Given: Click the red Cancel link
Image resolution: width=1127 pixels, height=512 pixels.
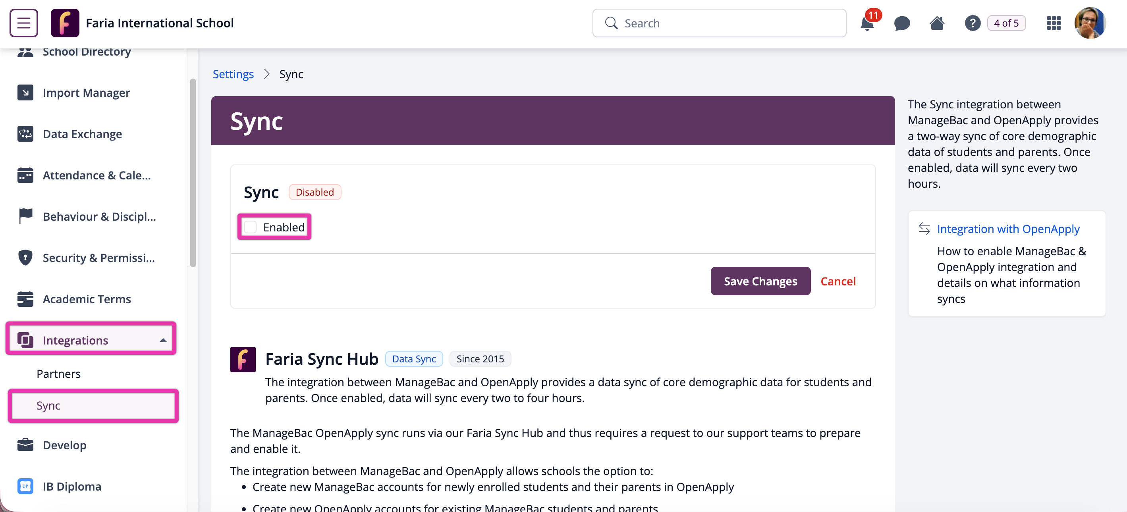Looking at the screenshot, I should [x=838, y=281].
